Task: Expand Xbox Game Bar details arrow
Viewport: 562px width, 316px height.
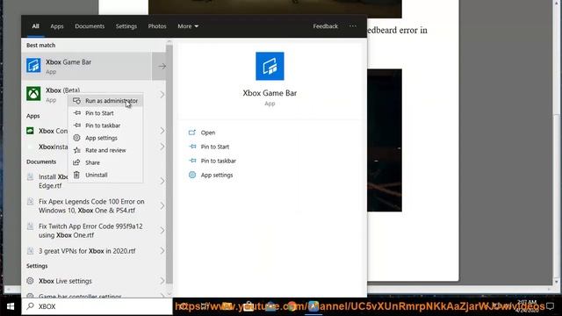Action: point(162,67)
